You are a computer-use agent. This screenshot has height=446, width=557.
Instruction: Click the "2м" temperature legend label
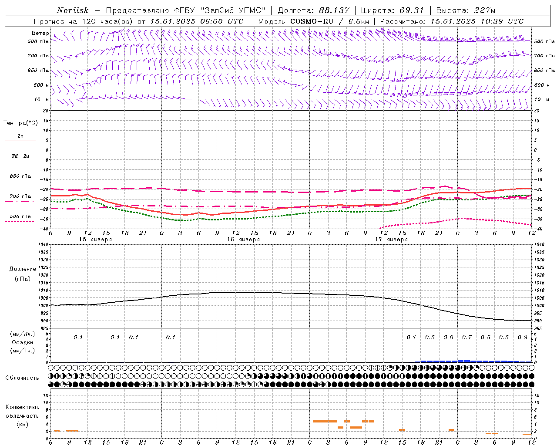point(20,136)
